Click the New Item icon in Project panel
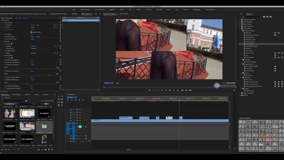 pos(49,150)
